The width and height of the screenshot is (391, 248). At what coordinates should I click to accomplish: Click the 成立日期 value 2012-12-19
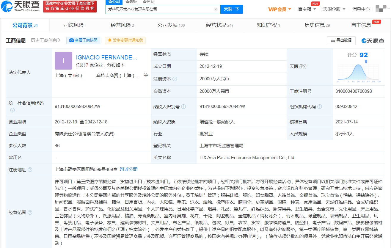(x=211, y=66)
